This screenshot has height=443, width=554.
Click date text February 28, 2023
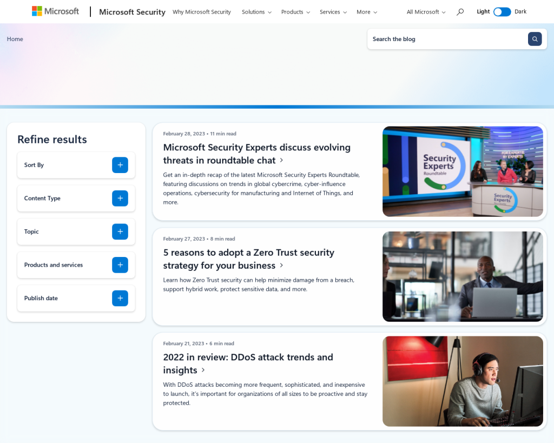(x=184, y=134)
